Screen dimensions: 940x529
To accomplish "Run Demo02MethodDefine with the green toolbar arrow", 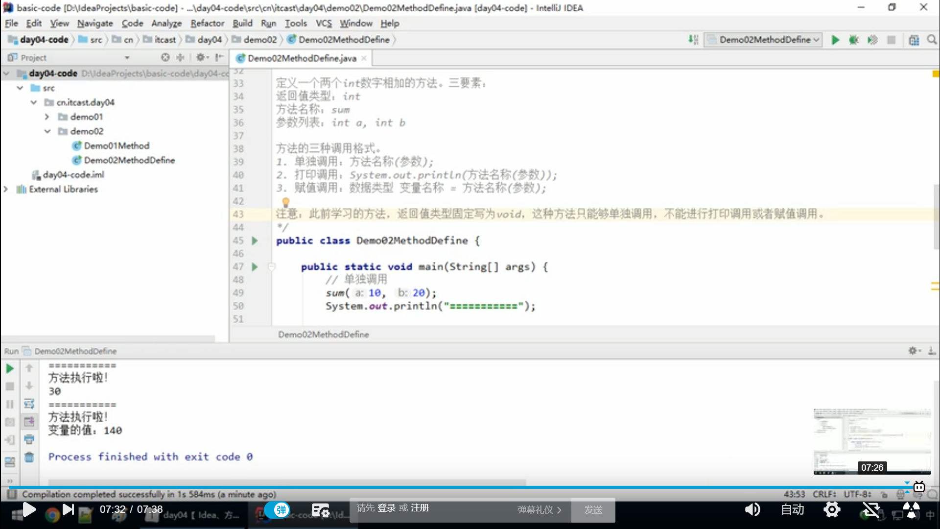I will pyautogui.click(x=835, y=40).
